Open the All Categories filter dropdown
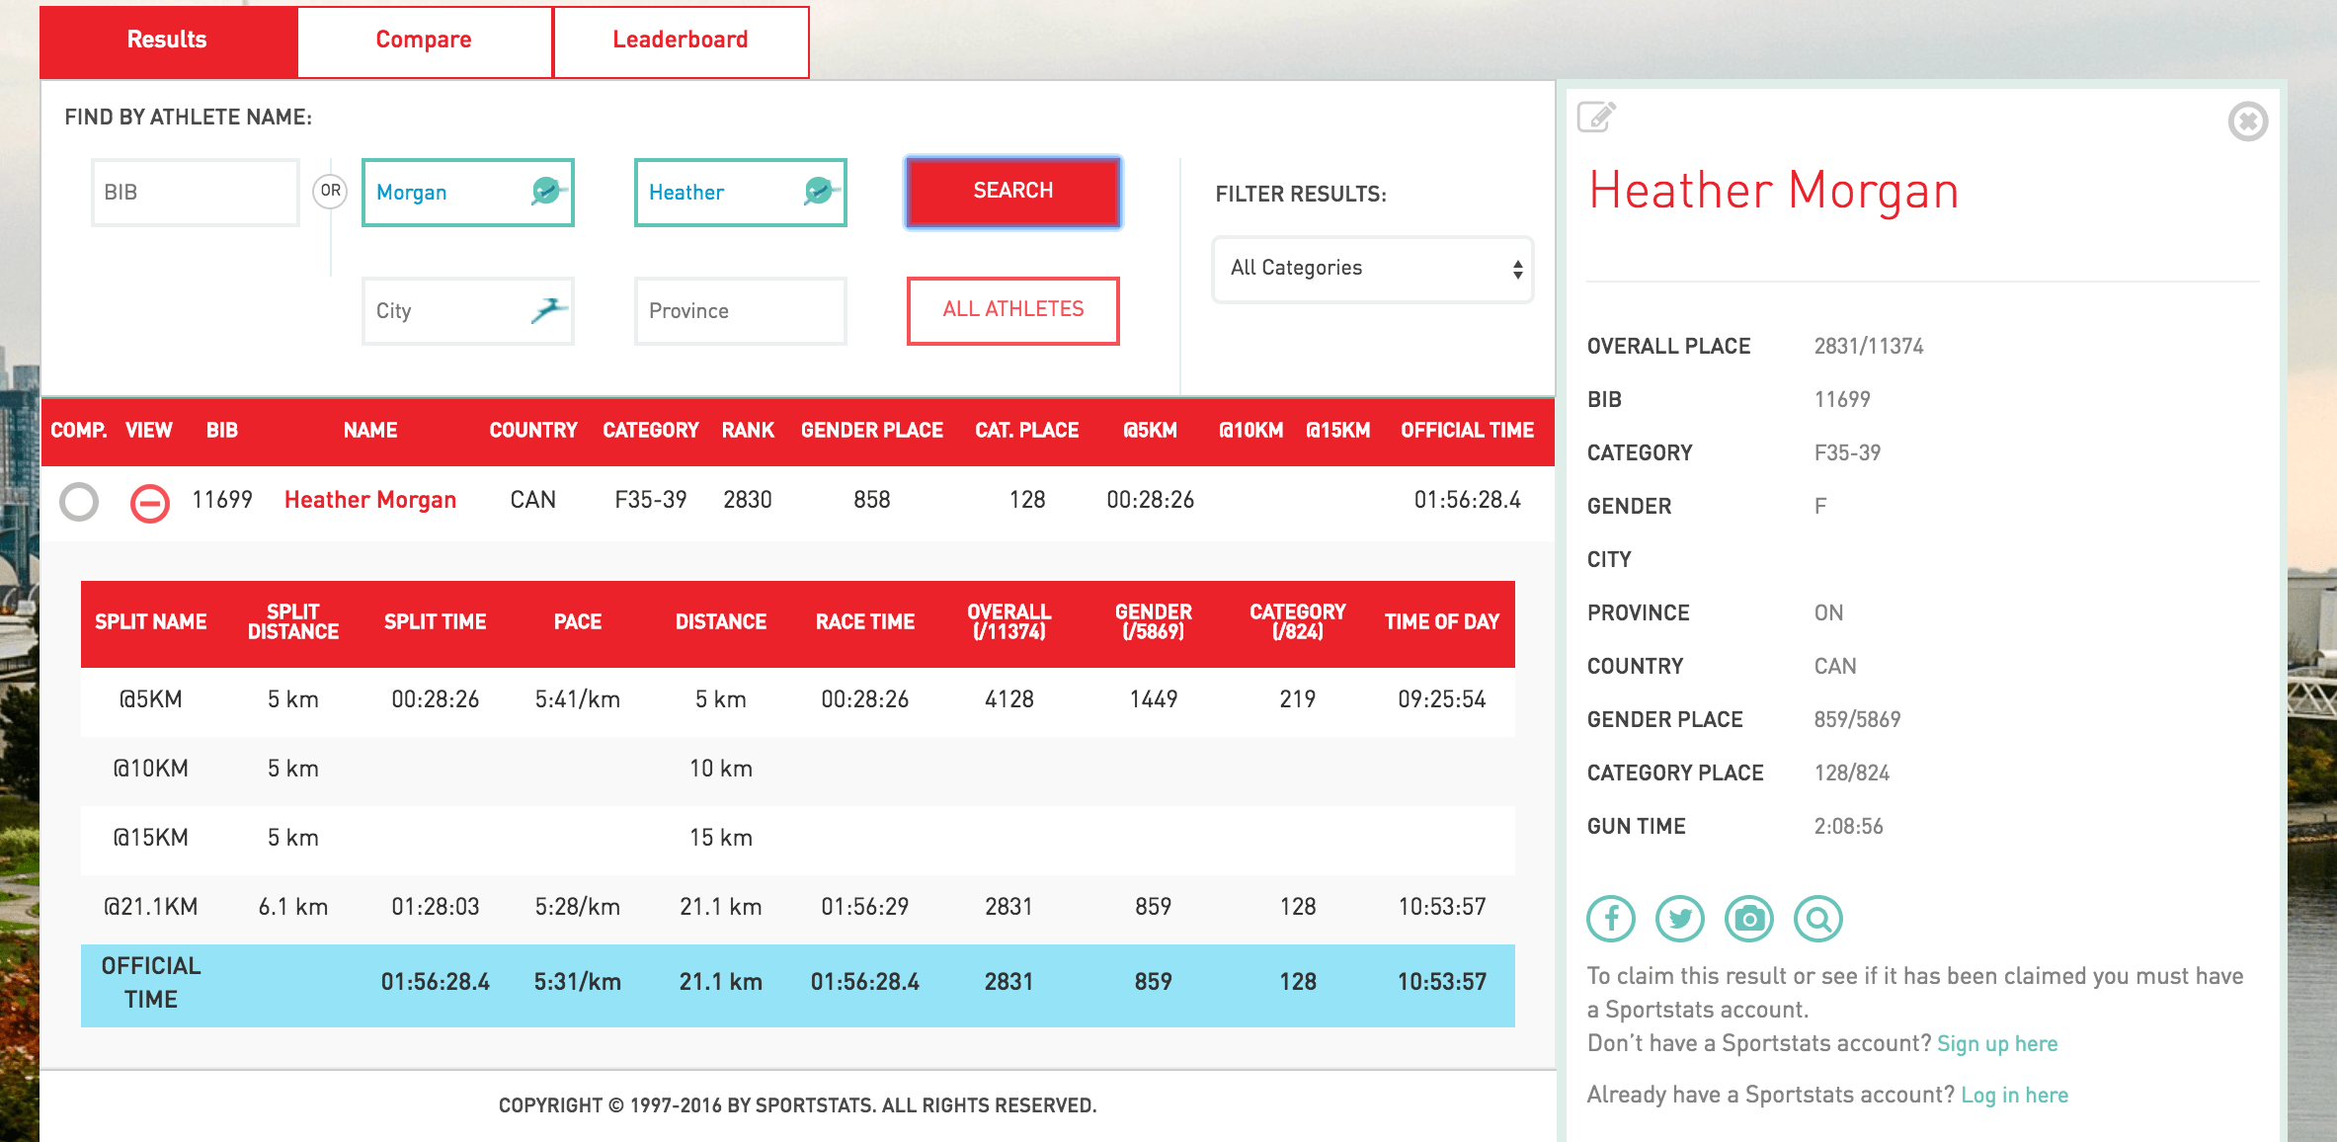This screenshot has width=2337, height=1142. click(x=1372, y=269)
